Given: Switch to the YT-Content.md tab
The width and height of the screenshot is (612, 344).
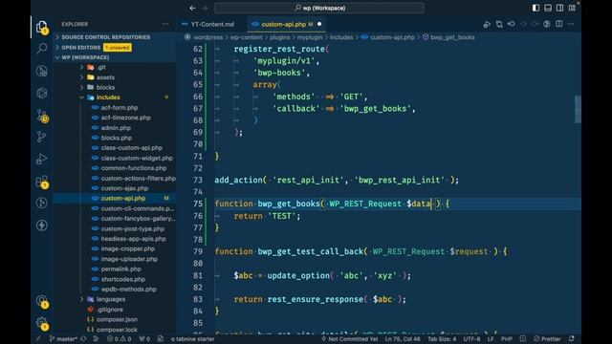Looking at the screenshot, I should 212,24.
